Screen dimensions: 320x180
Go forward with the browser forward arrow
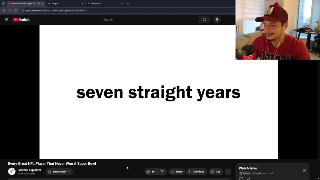(x=9, y=10)
